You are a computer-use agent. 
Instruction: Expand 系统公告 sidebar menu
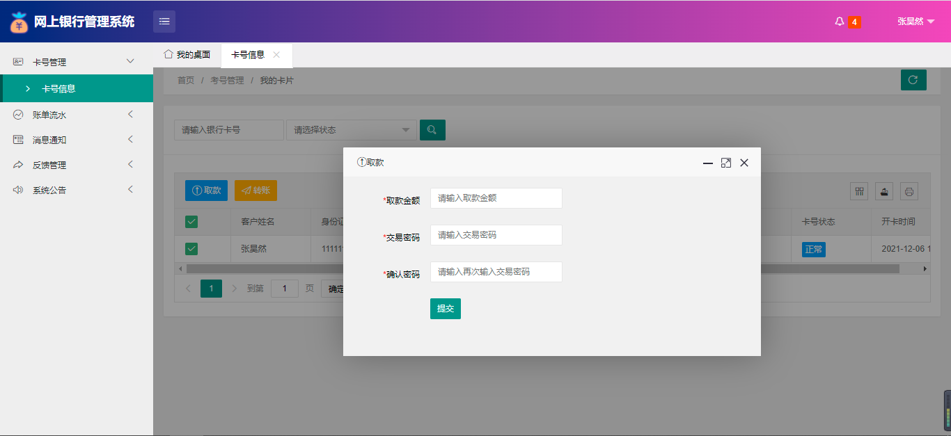[x=77, y=190]
